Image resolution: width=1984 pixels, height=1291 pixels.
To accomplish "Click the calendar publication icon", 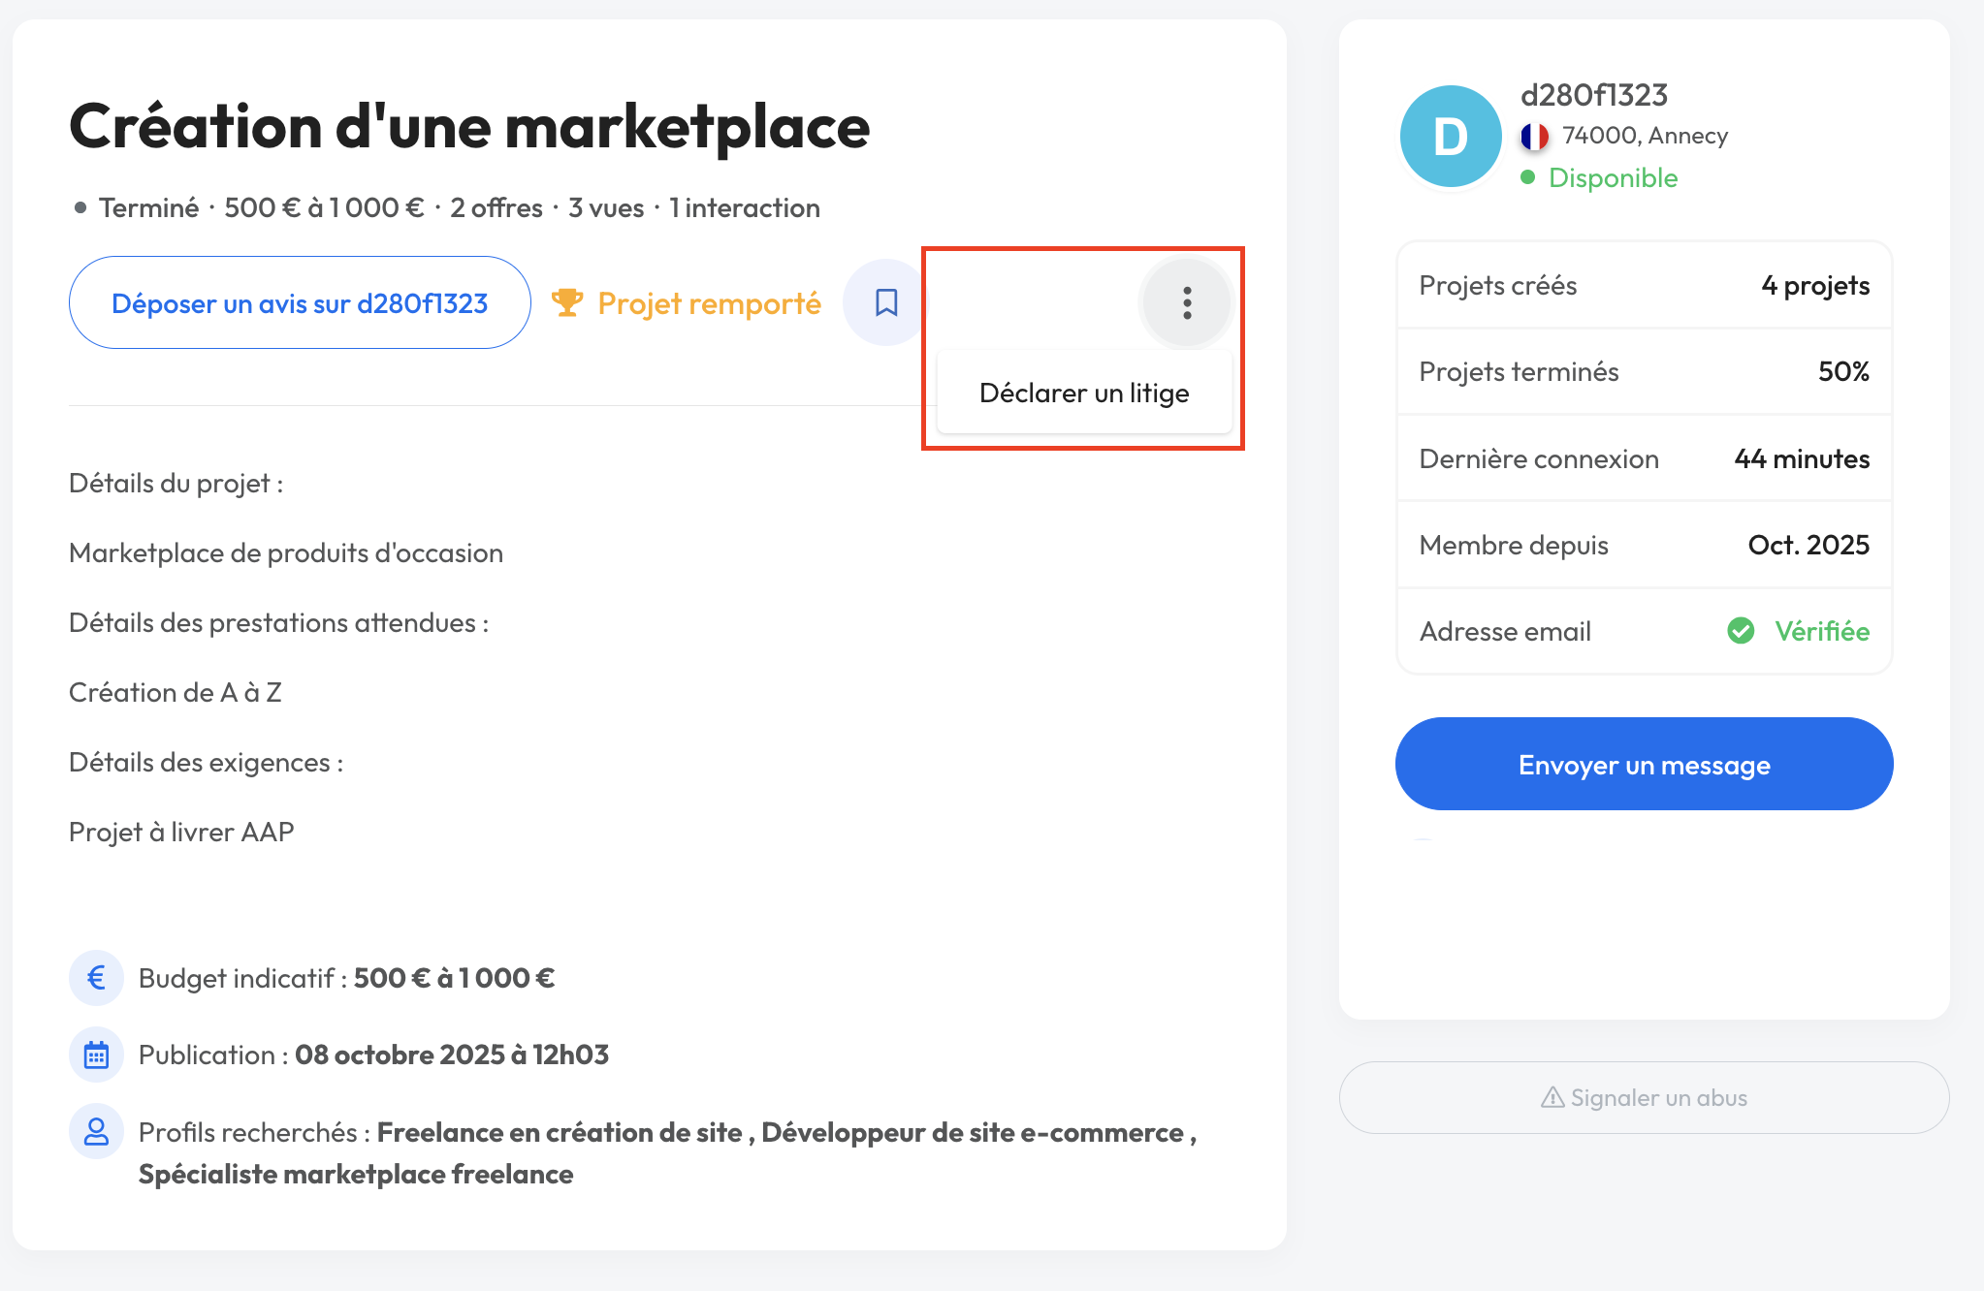I will click(96, 1055).
